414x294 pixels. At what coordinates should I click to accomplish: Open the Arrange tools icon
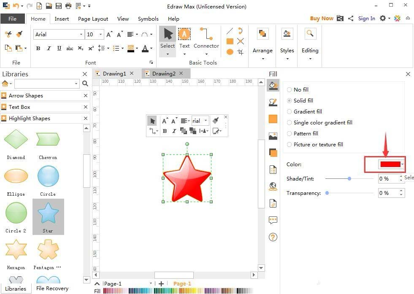pos(262,34)
